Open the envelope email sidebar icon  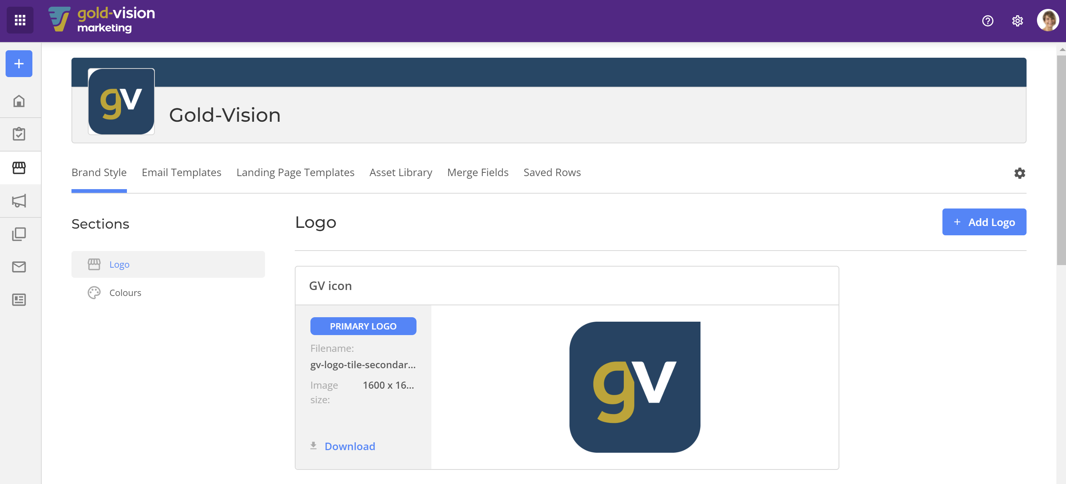[19, 267]
